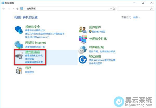Navigate up one level with up arrow
This screenshot has width=156, height=108.
pos(17,9)
